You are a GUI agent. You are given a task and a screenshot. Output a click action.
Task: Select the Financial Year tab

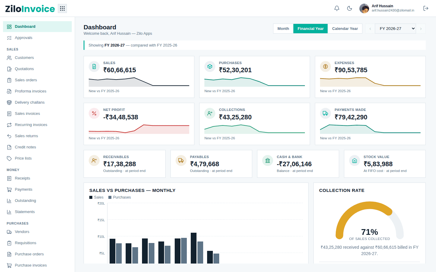coord(310,28)
